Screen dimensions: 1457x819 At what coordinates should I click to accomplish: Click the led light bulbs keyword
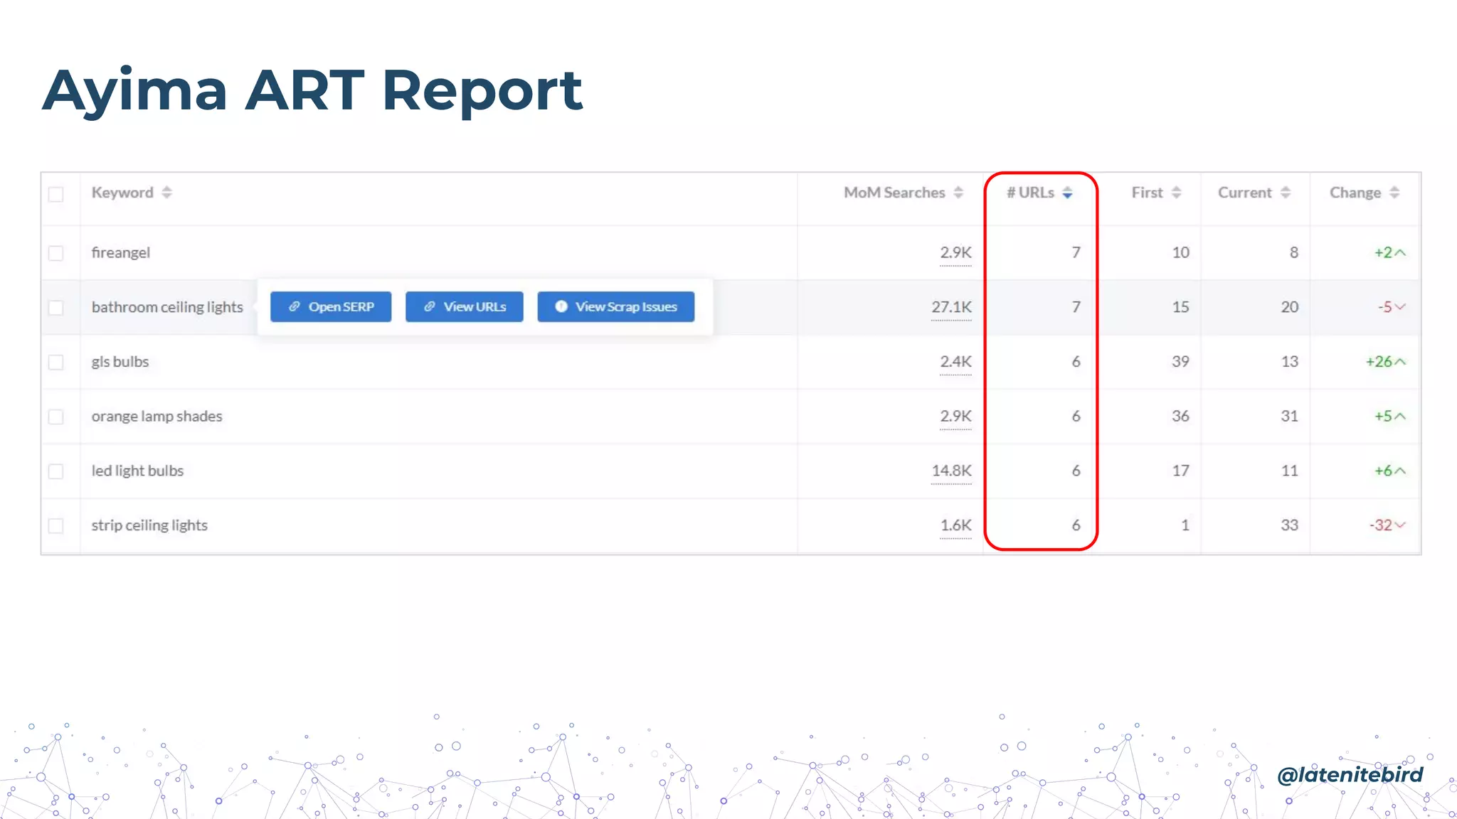[137, 471]
